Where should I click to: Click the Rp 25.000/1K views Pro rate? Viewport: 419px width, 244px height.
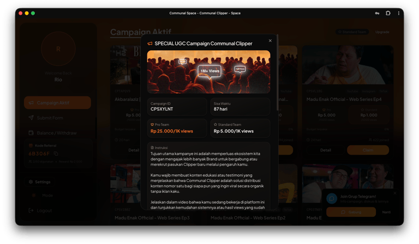pos(171,131)
